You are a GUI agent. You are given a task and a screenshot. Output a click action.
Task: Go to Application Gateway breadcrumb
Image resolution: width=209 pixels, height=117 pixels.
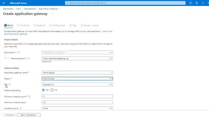click(x=48, y=9)
